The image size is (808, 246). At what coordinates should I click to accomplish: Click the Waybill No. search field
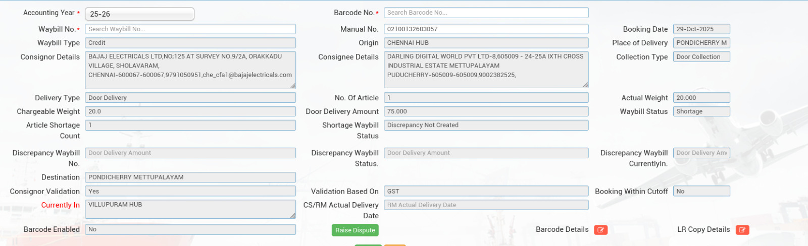pos(190,29)
